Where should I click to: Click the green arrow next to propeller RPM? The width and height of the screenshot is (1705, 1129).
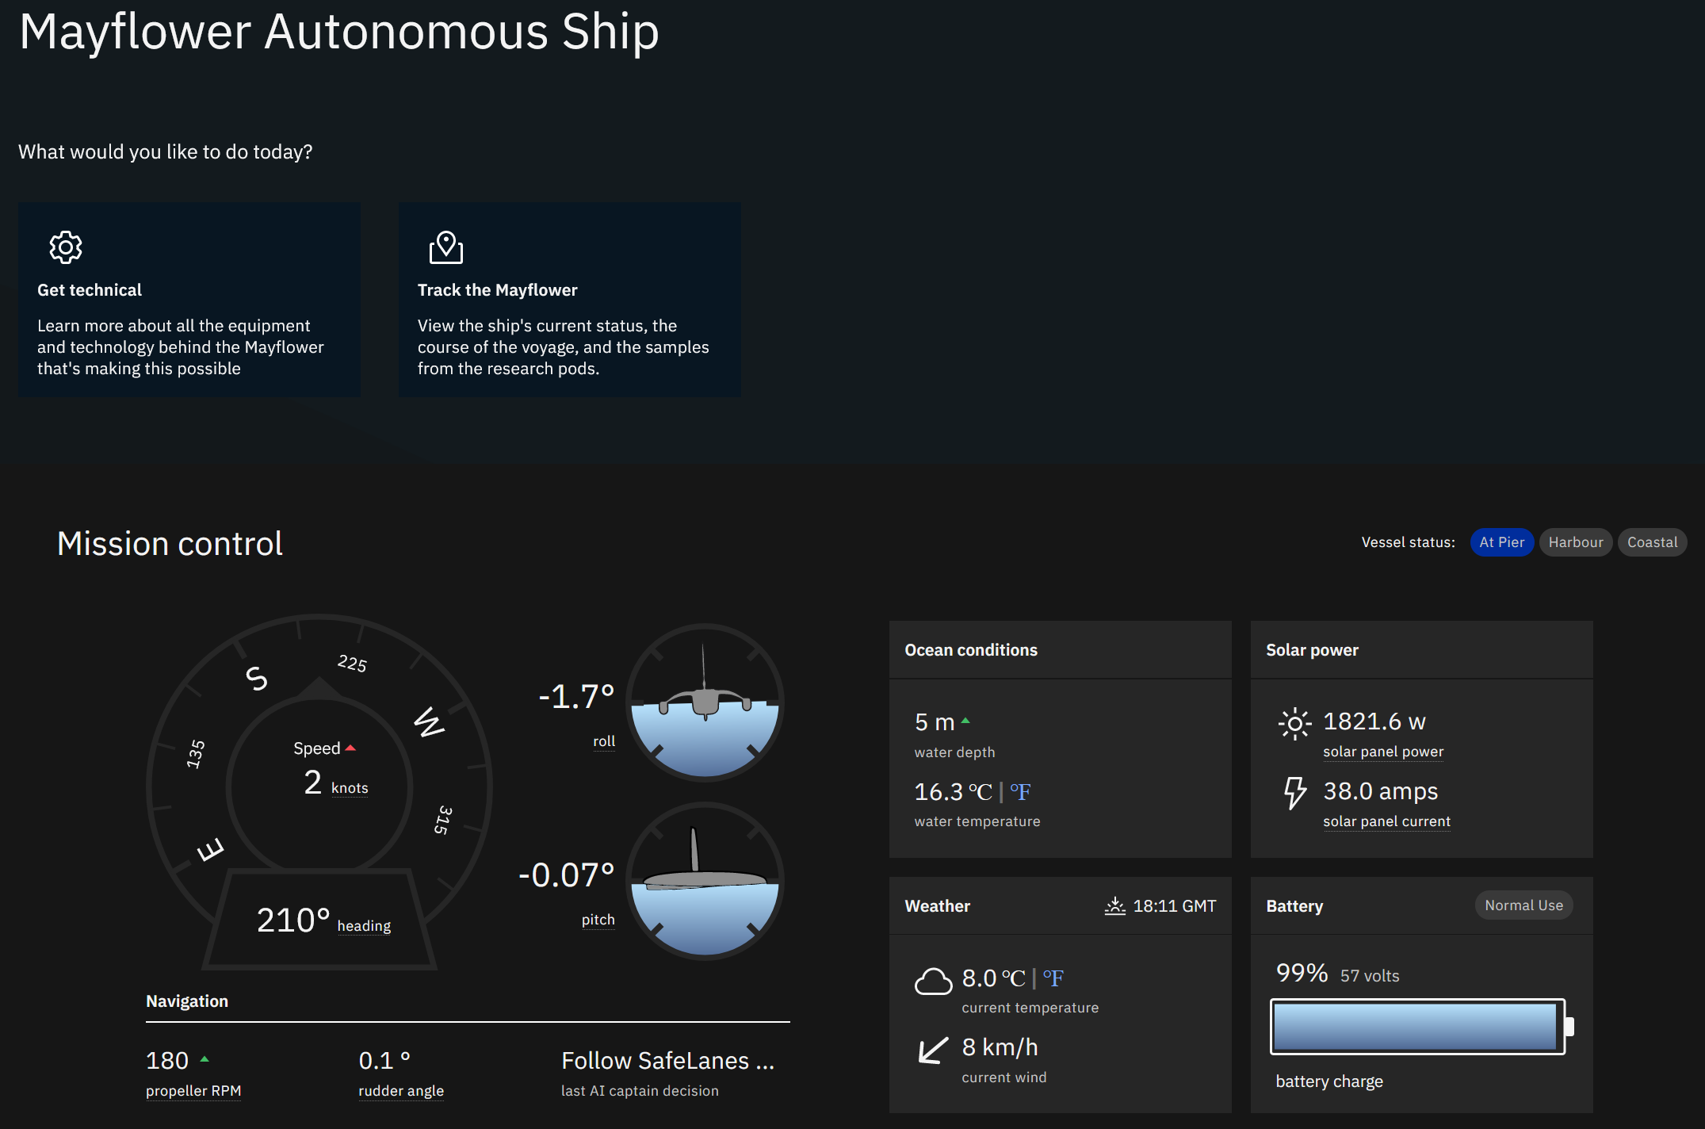[205, 1058]
